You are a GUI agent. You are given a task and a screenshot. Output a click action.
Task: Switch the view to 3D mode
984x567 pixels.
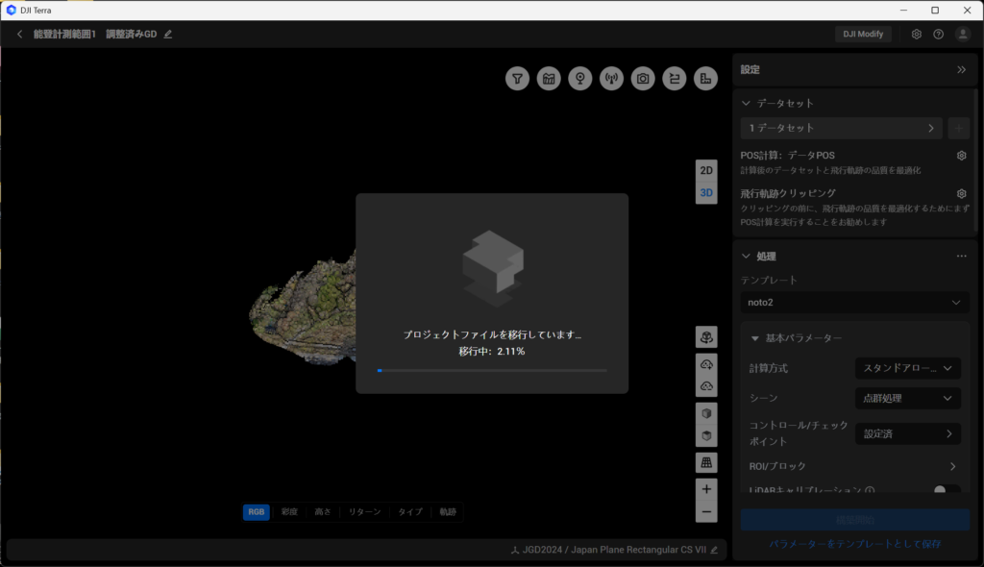pos(706,193)
